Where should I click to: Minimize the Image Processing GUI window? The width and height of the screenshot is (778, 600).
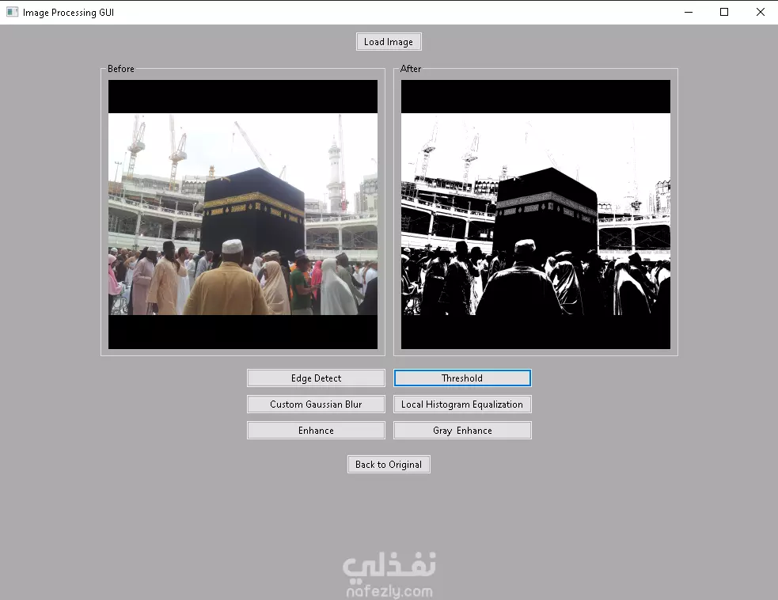coord(689,12)
